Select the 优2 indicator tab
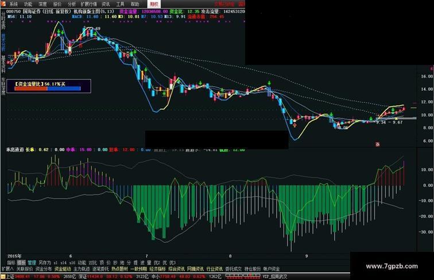The width and height of the screenshot is (434, 280). (157, 262)
